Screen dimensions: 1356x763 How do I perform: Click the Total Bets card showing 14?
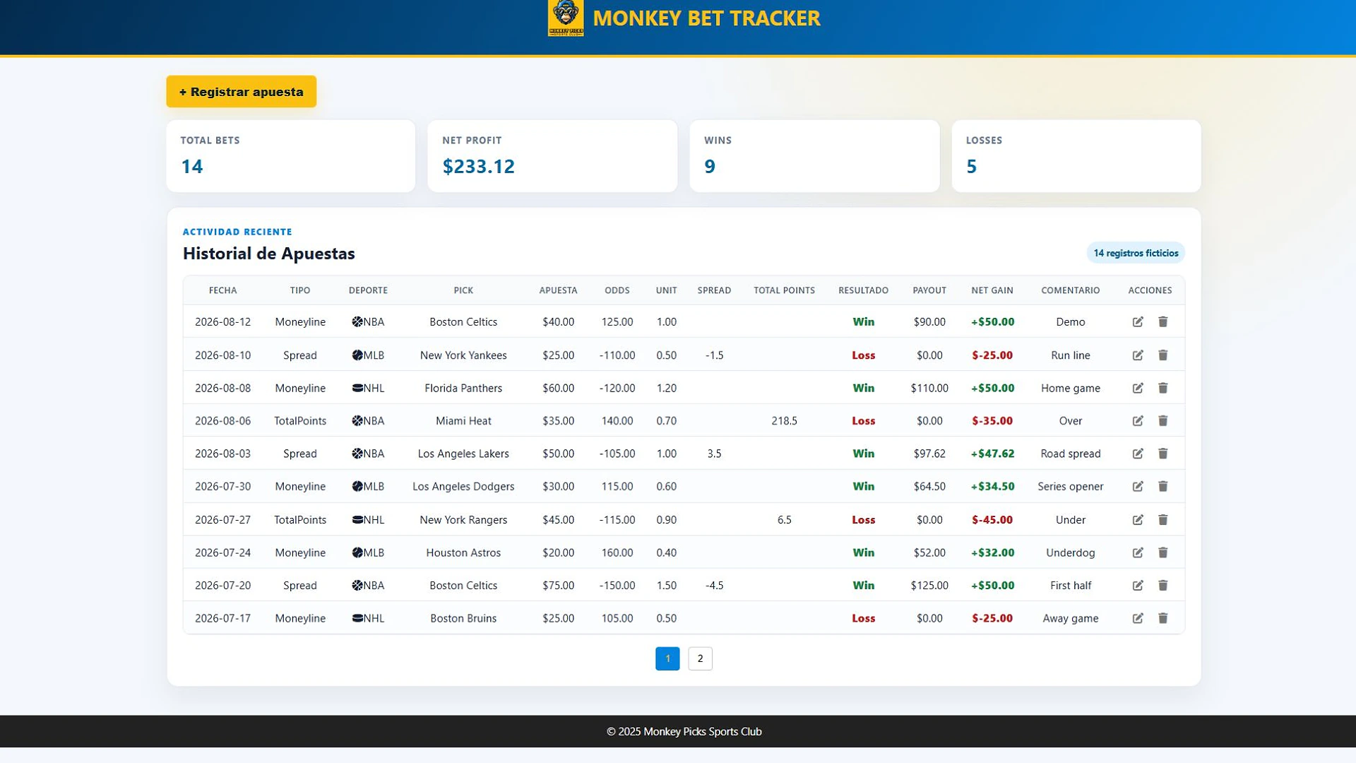tap(291, 156)
